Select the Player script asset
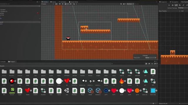Screen dimensions: 188x105 pos(83,91)
